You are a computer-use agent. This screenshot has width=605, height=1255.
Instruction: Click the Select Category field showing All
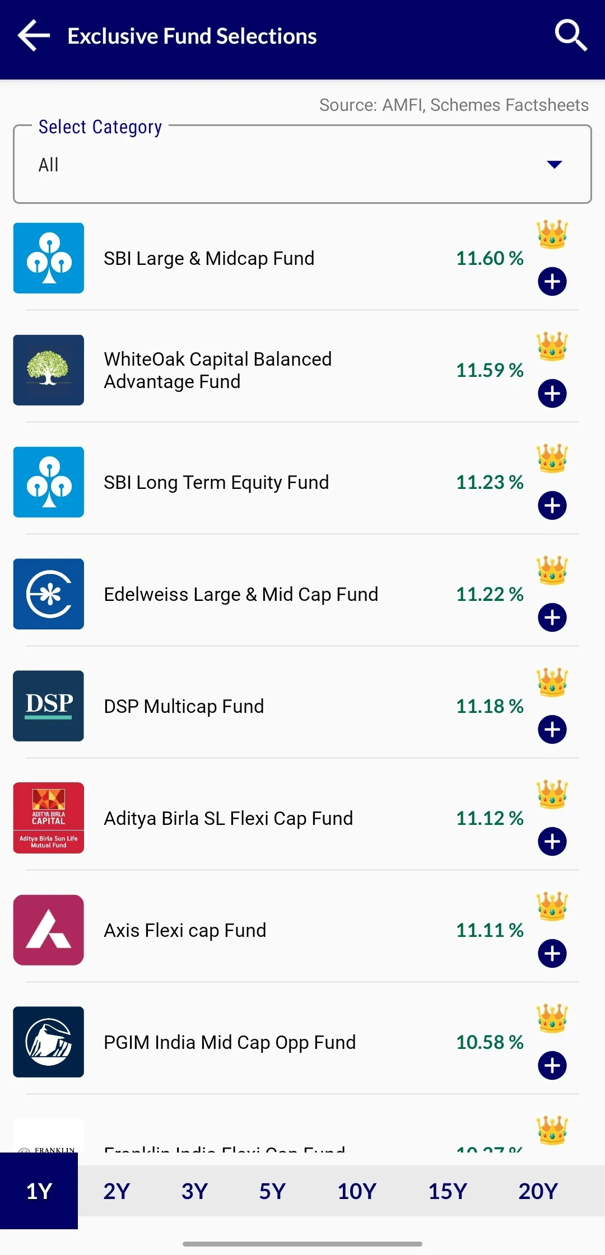point(302,164)
